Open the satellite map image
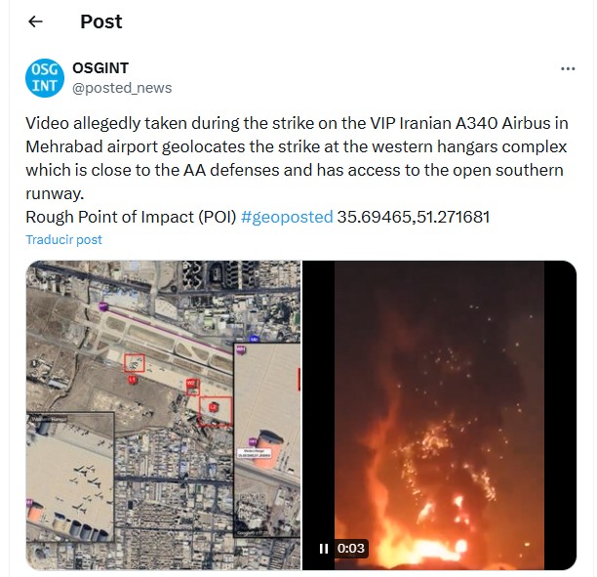The width and height of the screenshot is (597, 577). pyautogui.click(x=163, y=415)
